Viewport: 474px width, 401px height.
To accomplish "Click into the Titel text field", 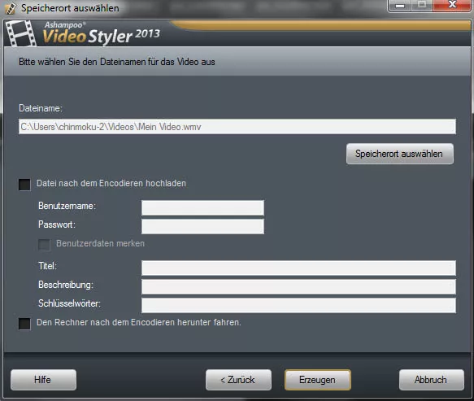I will tap(298, 268).
